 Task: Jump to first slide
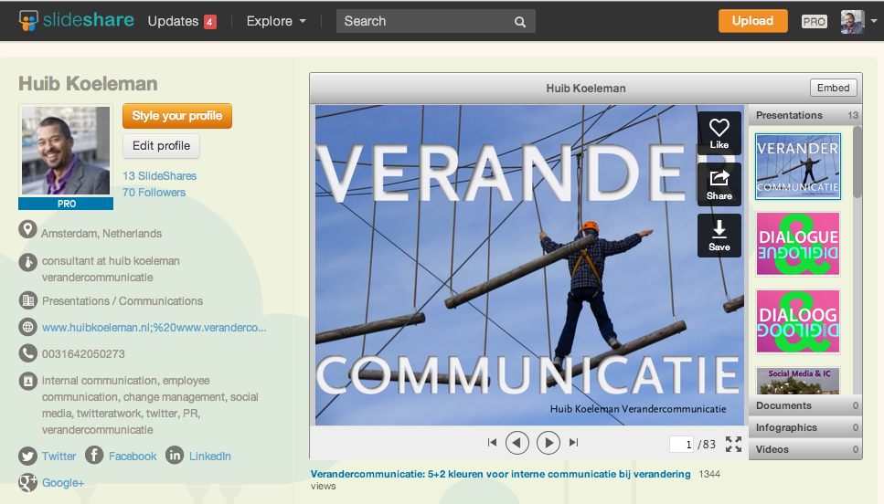coord(492,443)
